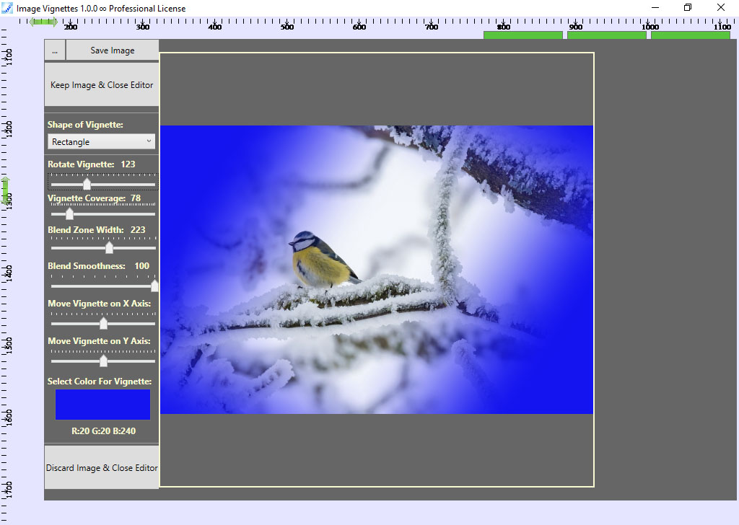739x525 pixels.
Task: Click the 'Rotate Vignette: 123' label
Action: tap(92, 164)
